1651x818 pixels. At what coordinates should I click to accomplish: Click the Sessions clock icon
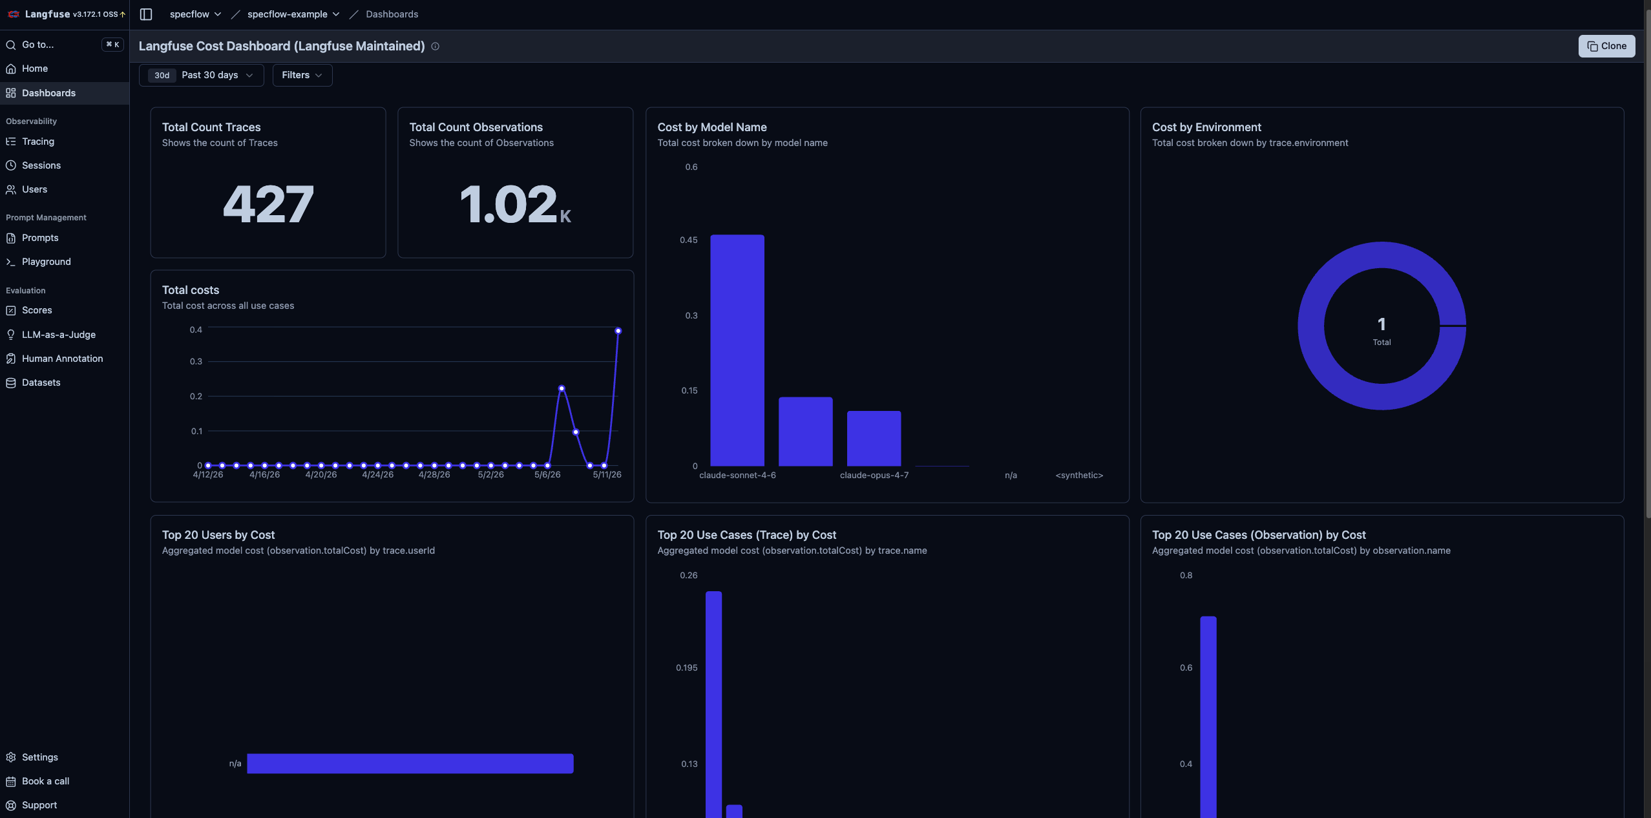(11, 165)
